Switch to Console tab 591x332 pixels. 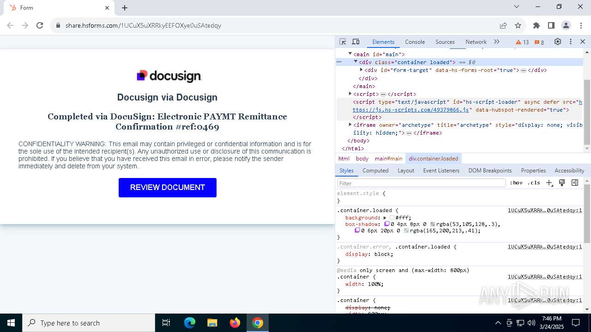[415, 41]
